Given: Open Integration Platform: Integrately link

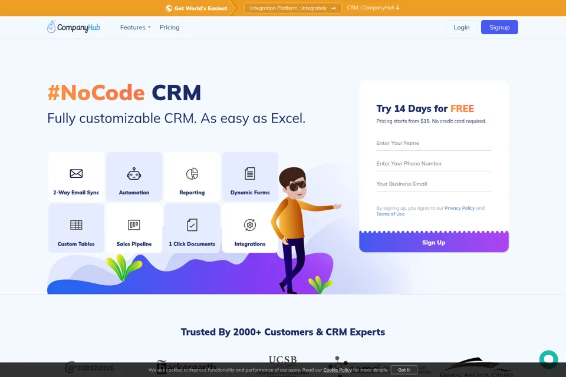Looking at the screenshot, I should click(x=293, y=8).
